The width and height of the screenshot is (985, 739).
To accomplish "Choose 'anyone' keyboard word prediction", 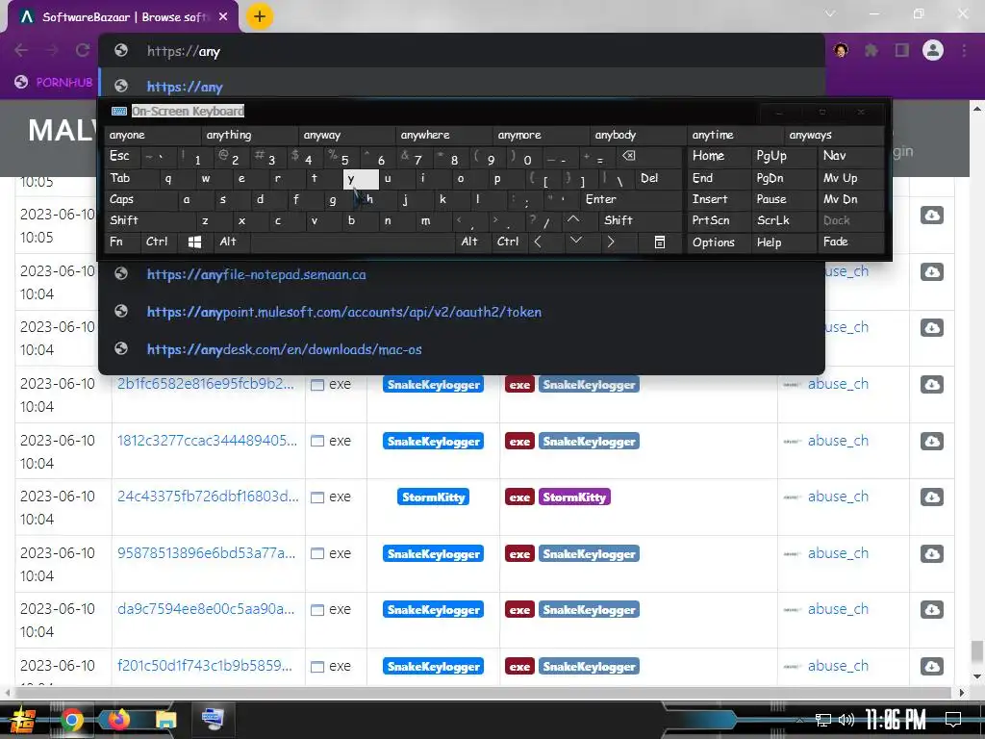I will click(153, 135).
